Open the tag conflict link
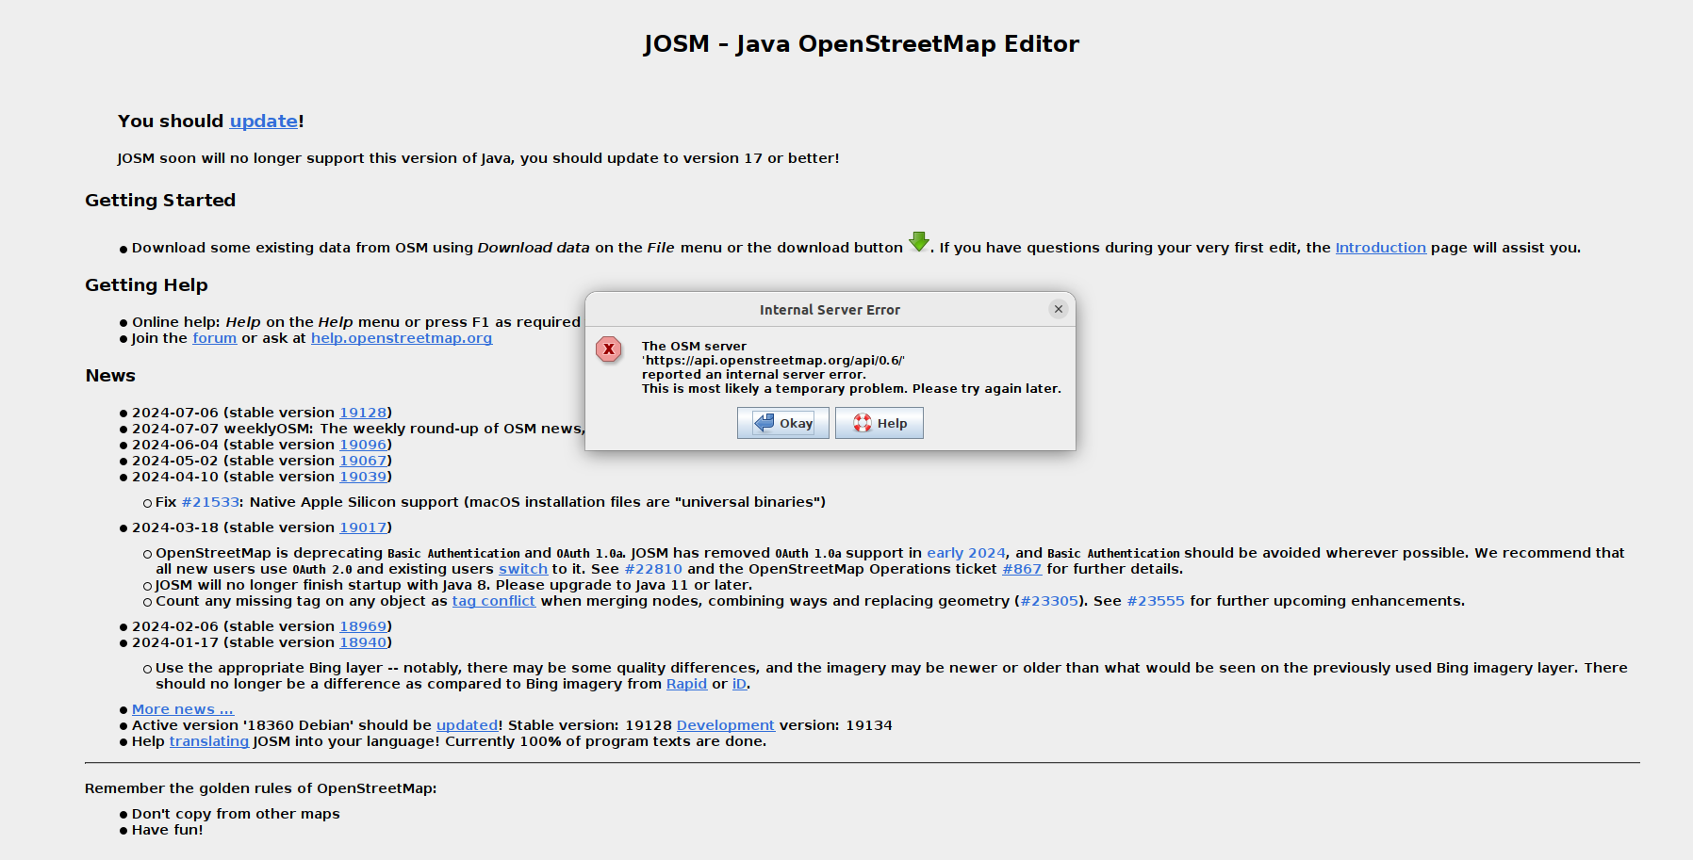This screenshot has height=860, width=1693. coord(493,601)
